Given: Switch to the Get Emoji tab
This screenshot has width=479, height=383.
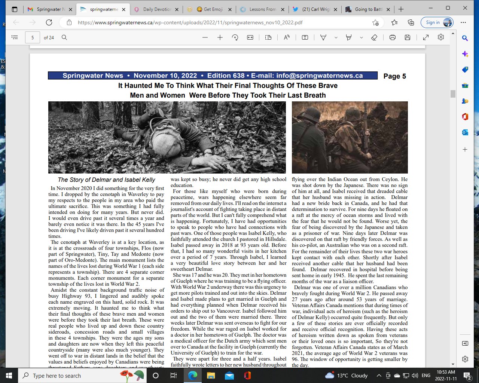Looking at the screenshot, I should click(210, 9).
